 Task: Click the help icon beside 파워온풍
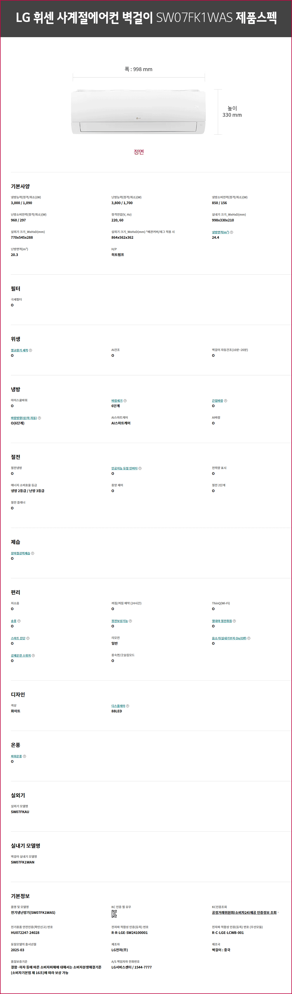(x=24, y=756)
